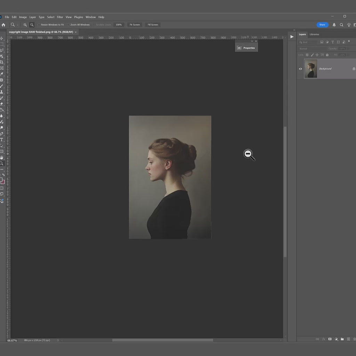This screenshot has height=356, width=356.
Task: Click the blue Share button
Action: point(322,25)
